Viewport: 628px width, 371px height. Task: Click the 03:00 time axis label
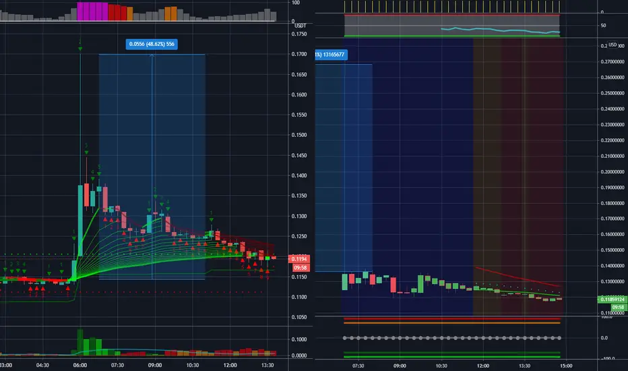pyautogui.click(x=6, y=366)
